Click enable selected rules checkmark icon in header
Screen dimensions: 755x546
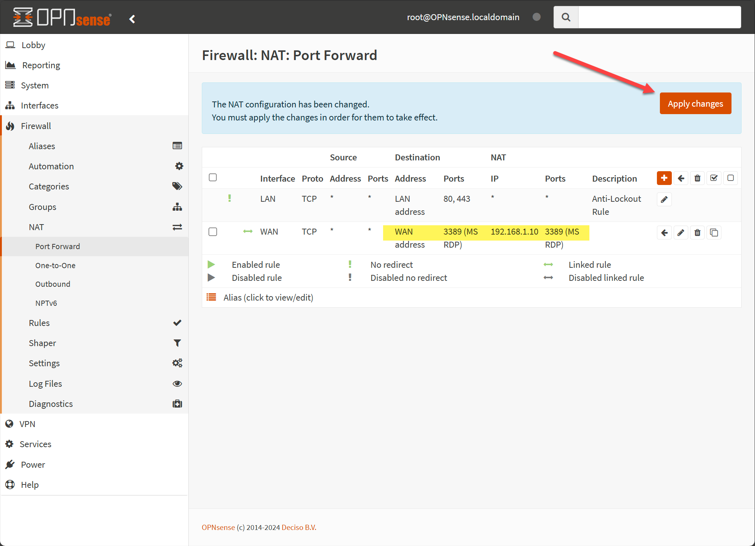714,178
